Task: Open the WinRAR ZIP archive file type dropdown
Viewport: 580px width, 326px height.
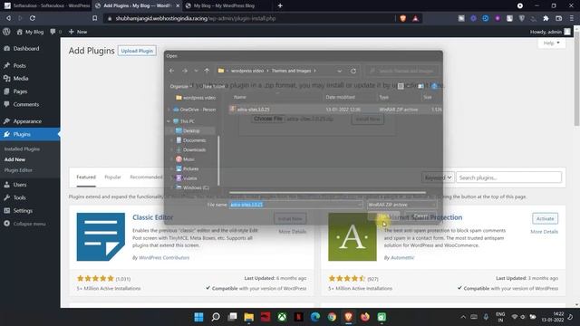Action: [401, 205]
